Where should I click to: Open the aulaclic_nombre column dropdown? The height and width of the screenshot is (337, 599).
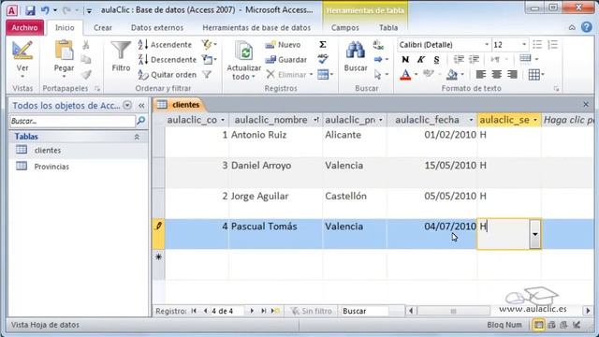(316, 120)
